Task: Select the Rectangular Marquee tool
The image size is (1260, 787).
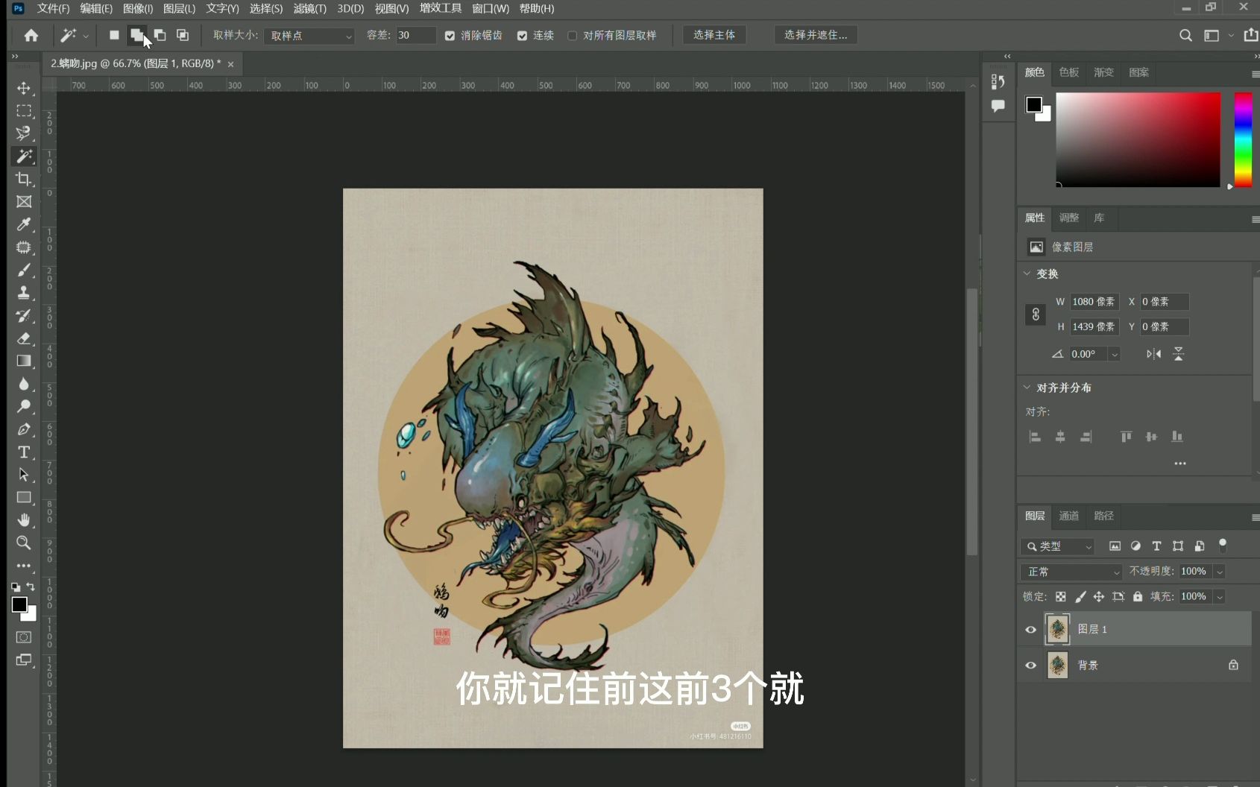Action: [x=24, y=111]
